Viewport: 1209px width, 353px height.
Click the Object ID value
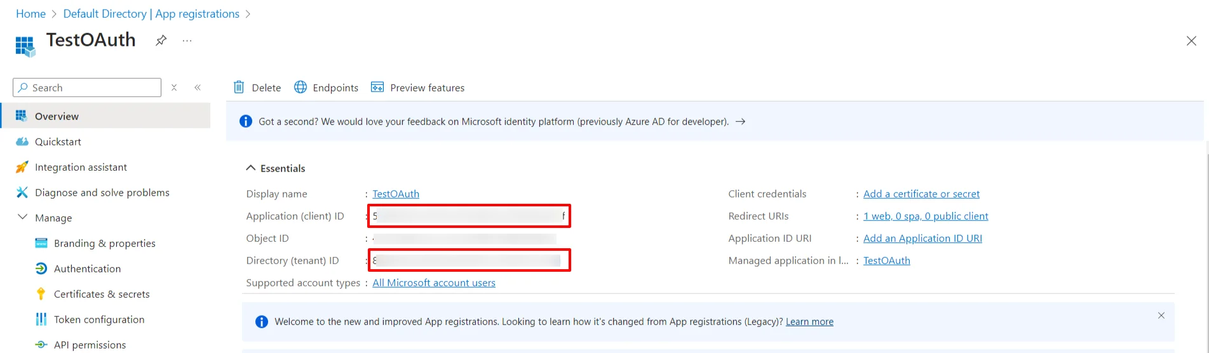464,239
